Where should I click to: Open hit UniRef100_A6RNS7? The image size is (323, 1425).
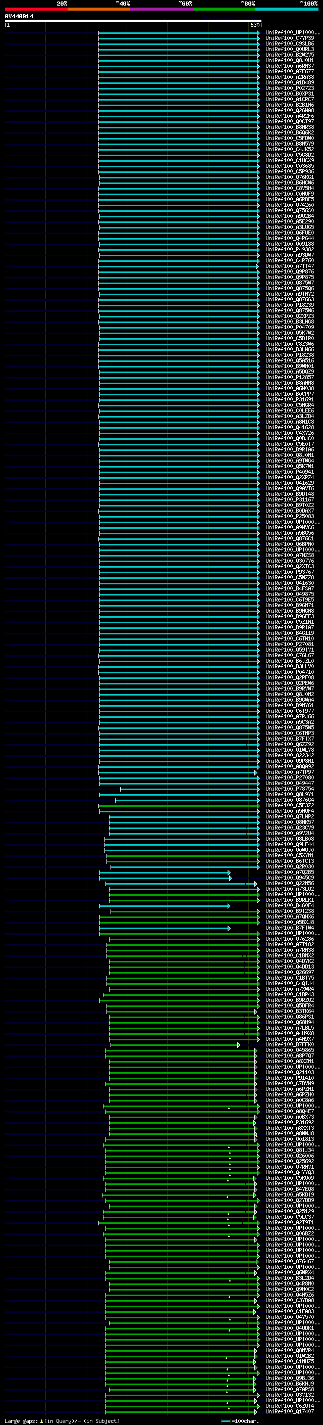(290, 66)
